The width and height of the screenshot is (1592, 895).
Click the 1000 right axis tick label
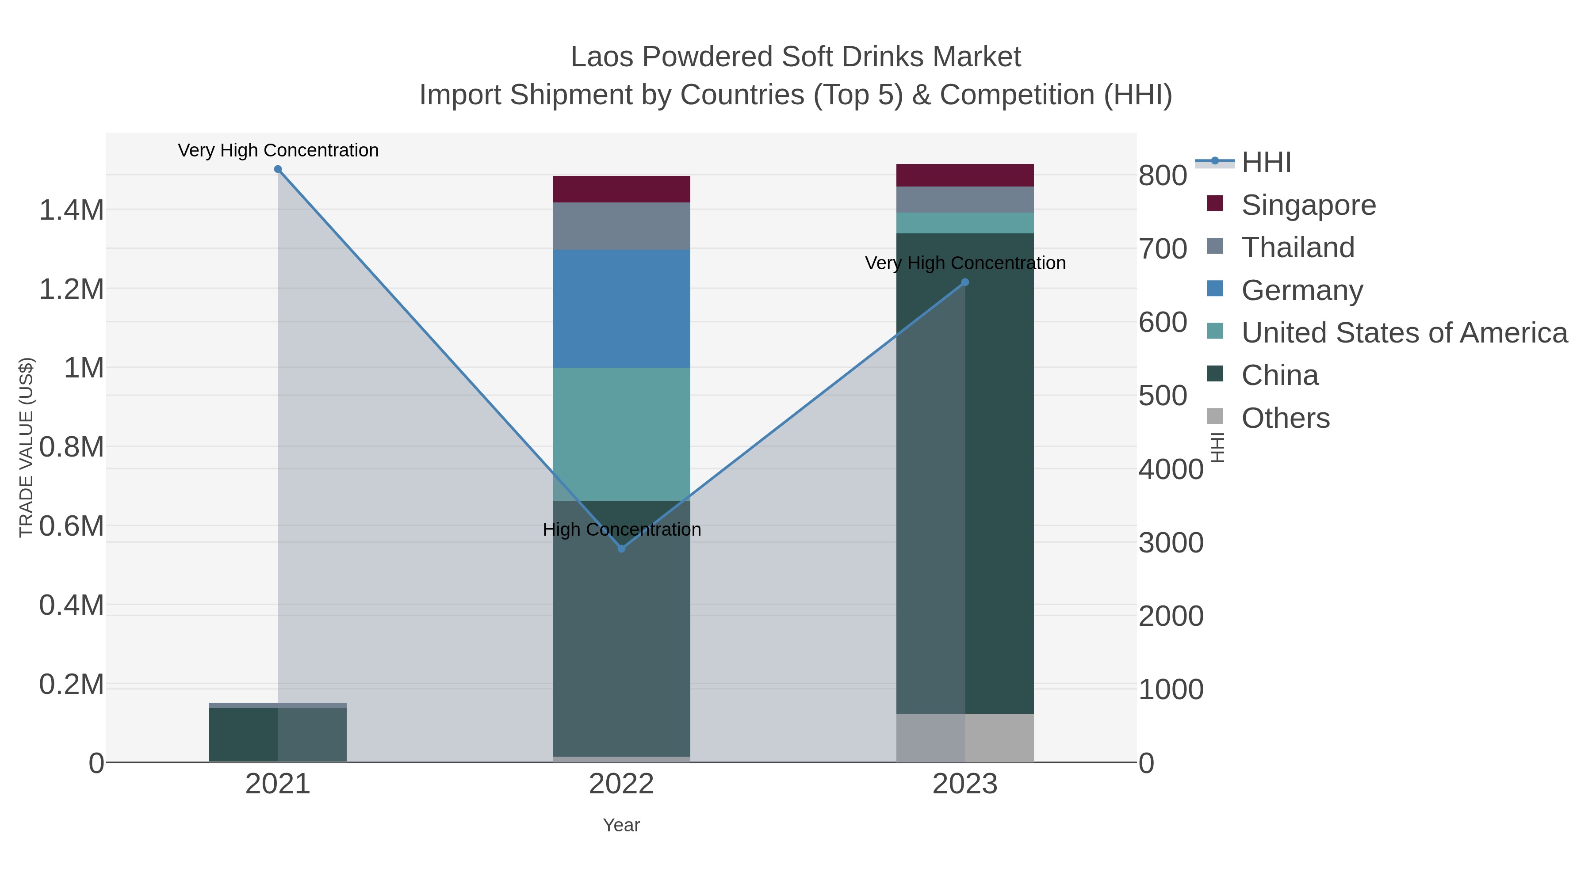pyautogui.click(x=1172, y=689)
